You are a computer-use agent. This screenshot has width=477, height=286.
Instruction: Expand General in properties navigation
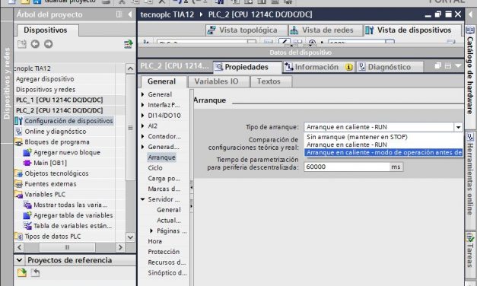143,94
